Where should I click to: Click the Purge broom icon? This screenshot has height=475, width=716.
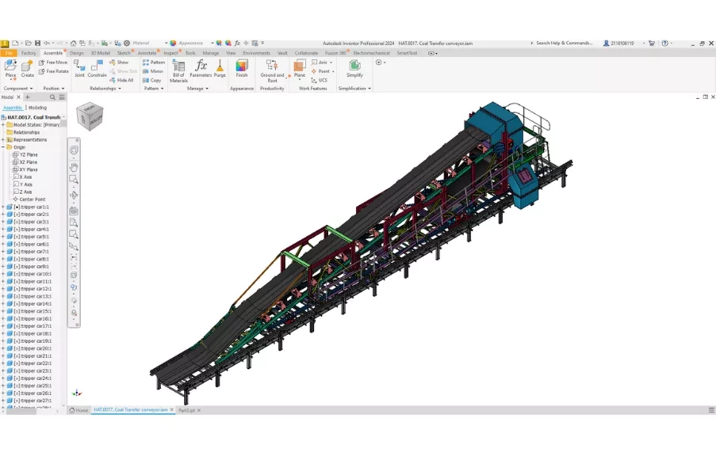pos(220,69)
